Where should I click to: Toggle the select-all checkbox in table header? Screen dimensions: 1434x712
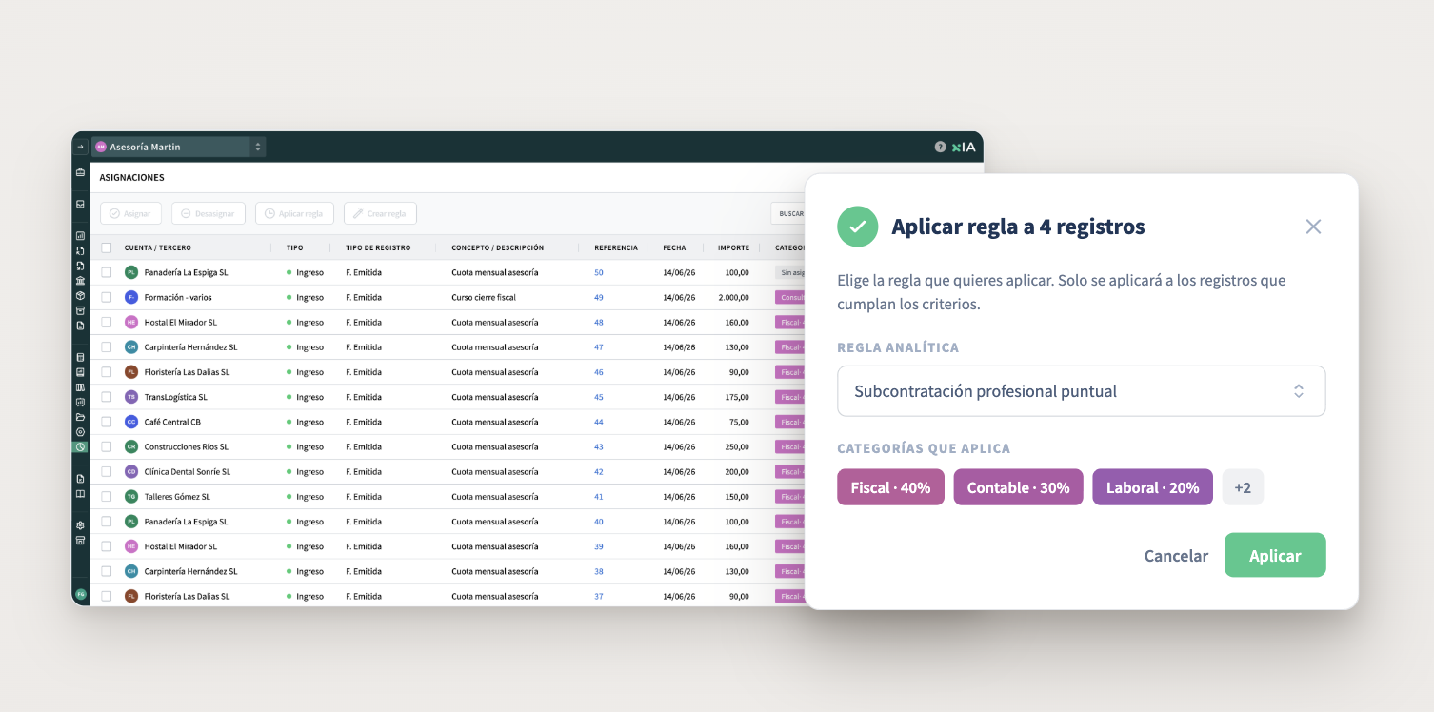(x=107, y=247)
